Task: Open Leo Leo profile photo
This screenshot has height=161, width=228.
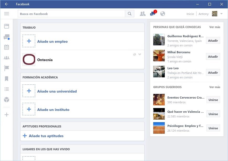Action: pyautogui.click(x=159, y=72)
